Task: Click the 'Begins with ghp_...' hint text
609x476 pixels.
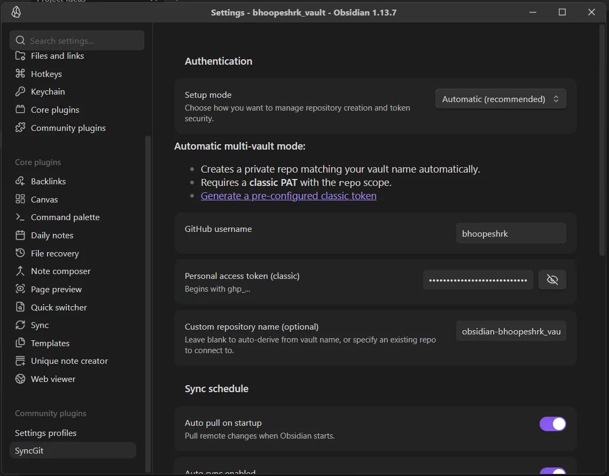Action: click(x=217, y=289)
